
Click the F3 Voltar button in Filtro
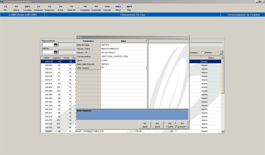pos(170,125)
